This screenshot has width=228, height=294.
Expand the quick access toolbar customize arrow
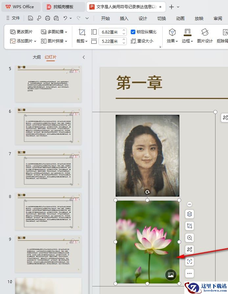87,18
